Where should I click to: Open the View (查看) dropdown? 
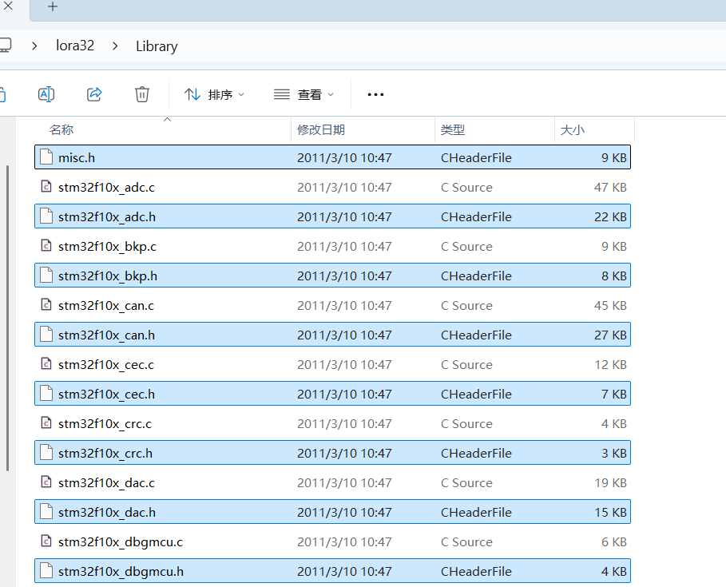(303, 94)
